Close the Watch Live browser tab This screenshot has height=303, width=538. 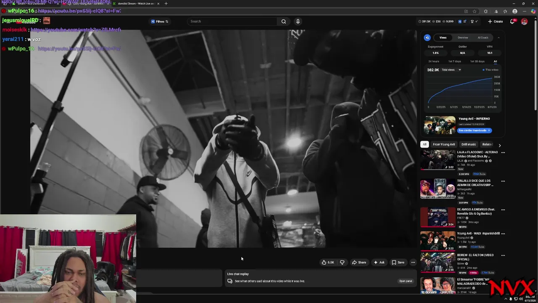(x=158, y=3)
